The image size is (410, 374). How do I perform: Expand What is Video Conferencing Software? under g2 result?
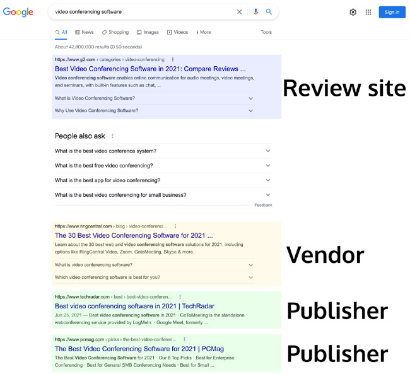click(x=155, y=98)
